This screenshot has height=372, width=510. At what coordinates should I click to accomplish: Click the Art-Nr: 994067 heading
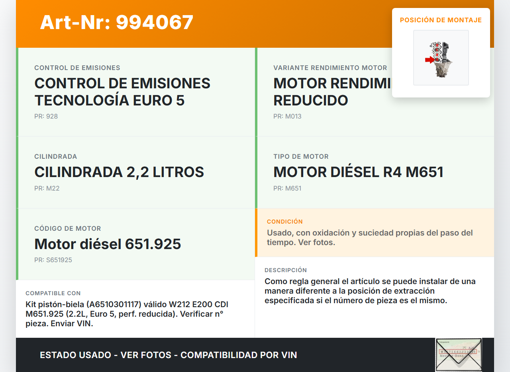pos(117,22)
